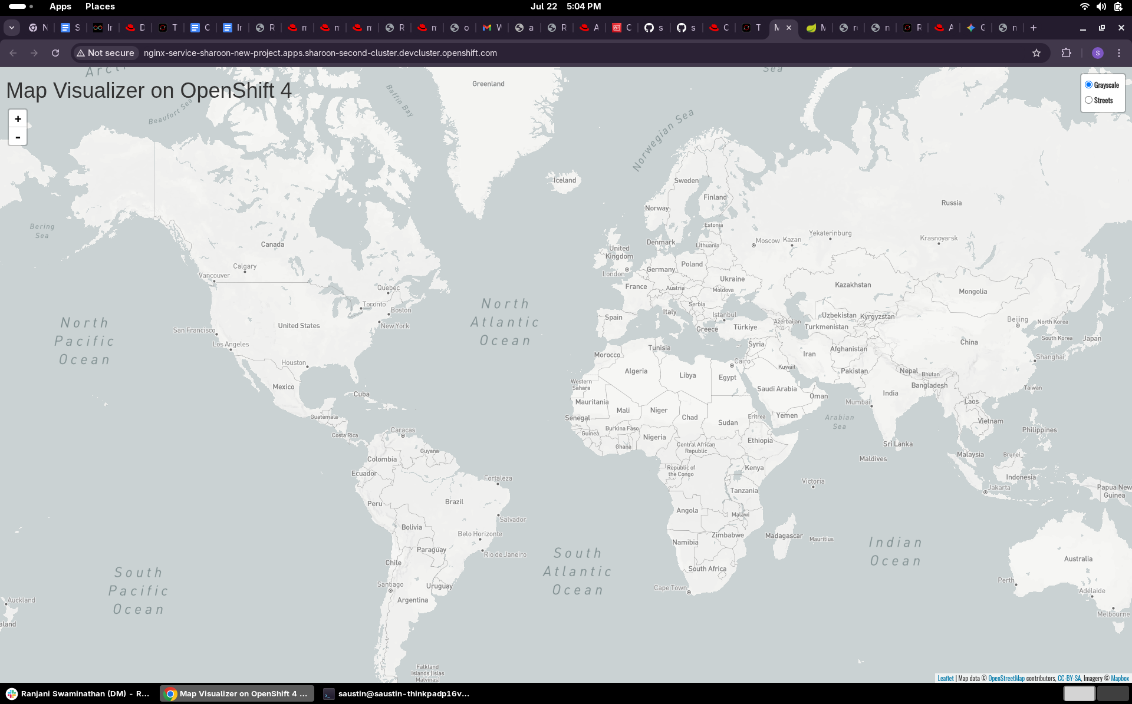Image resolution: width=1132 pixels, height=704 pixels.
Task: Bookmark this page with star icon
Action: click(1036, 53)
